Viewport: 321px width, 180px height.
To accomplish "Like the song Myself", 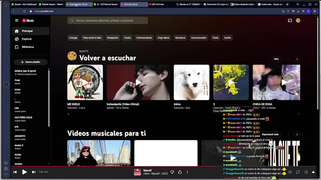I will point(180,172).
